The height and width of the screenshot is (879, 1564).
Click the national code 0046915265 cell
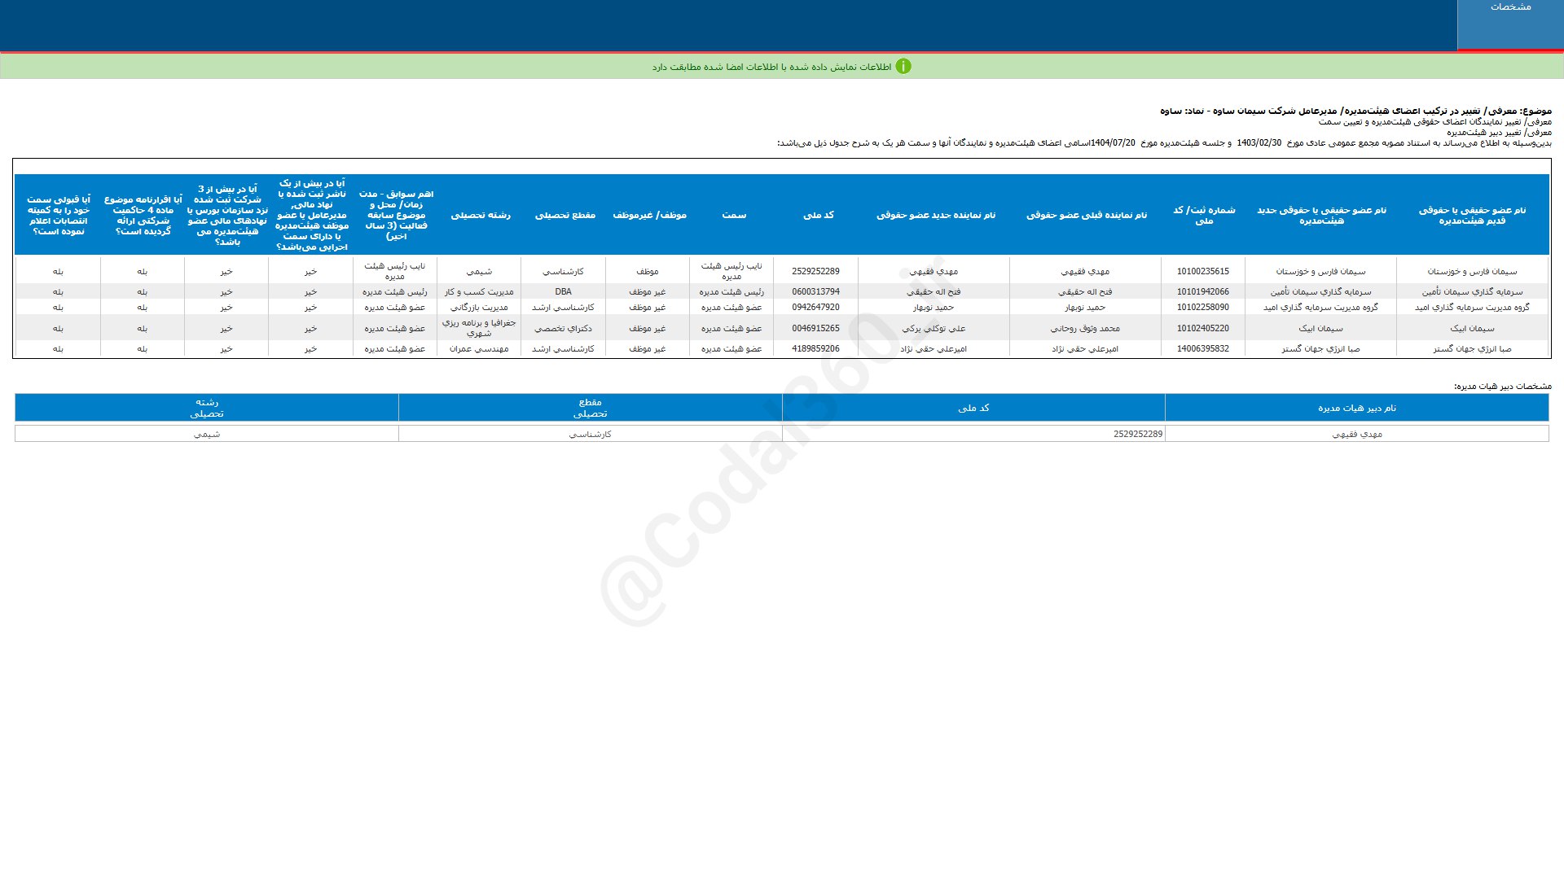[x=815, y=329]
